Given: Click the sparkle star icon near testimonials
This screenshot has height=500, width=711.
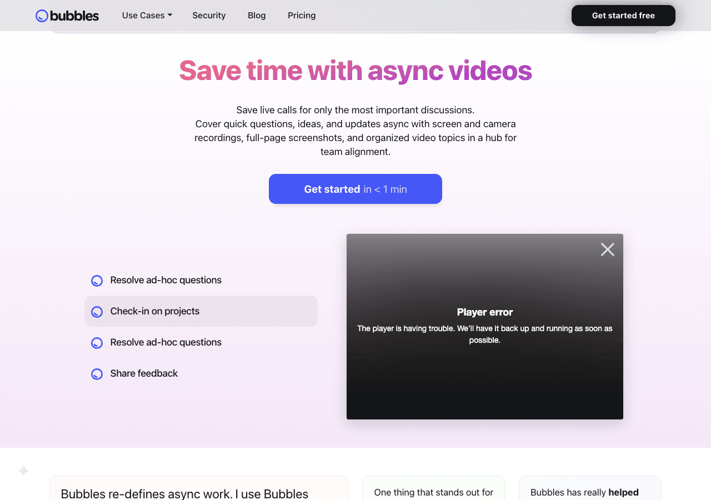Looking at the screenshot, I should point(23,471).
